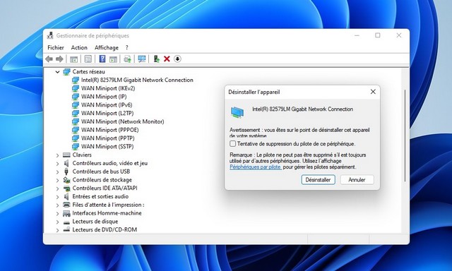Image resolution: width=452 pixels, height=271 pixels.
Task: Open the Action menu
Action: (79, 47)
